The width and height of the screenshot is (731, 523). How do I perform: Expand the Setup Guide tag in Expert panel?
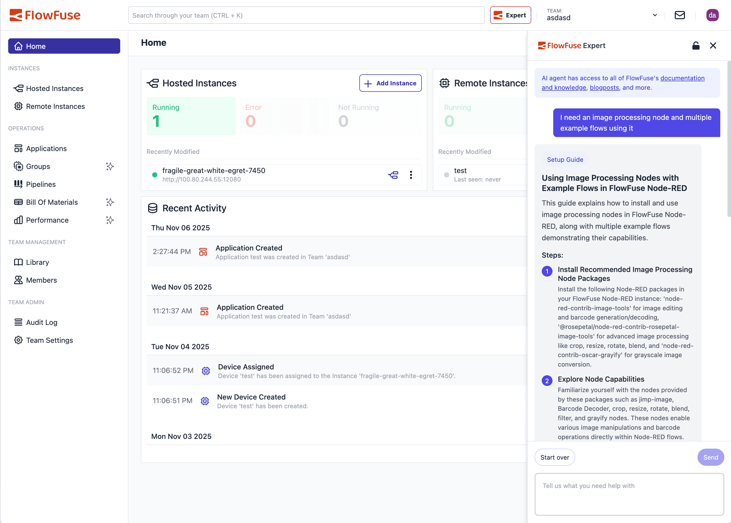tap(565, 160)
